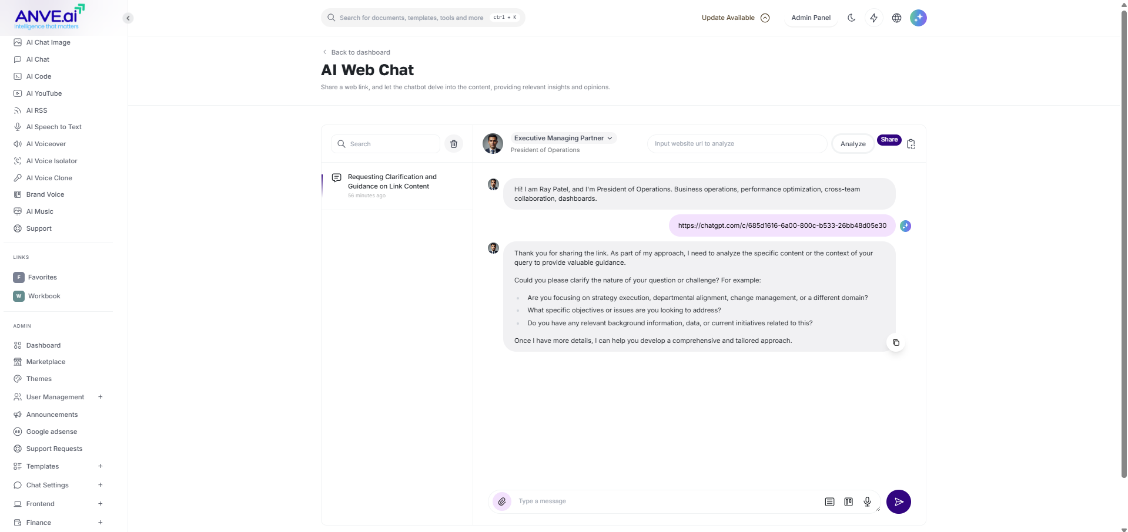Open the template panel icon beside microphone
The height and width of the screenshot is (532, 1128).
848,501
